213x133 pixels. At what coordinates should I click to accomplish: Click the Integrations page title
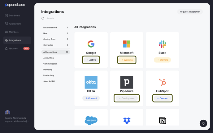click(x=52, y=12)
